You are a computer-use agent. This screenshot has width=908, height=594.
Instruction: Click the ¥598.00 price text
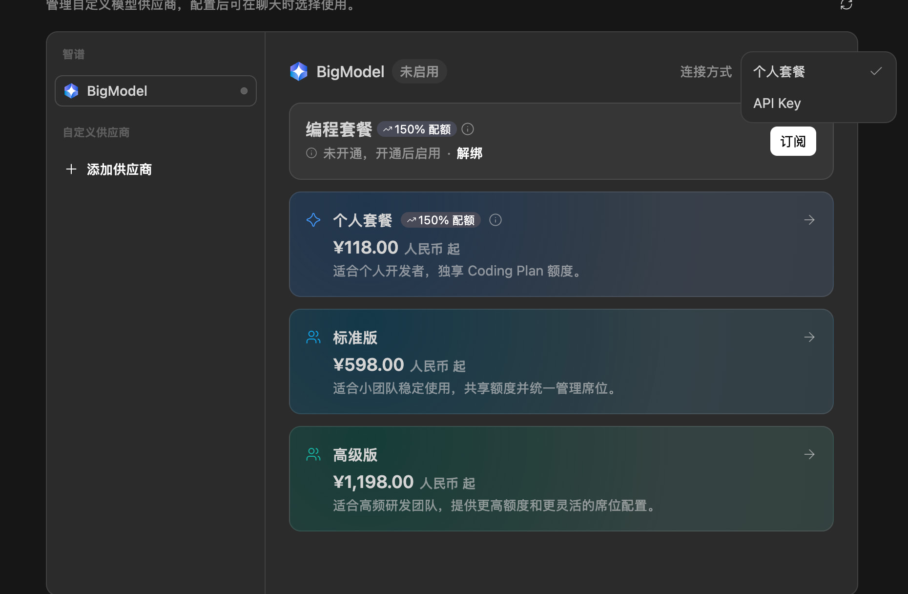click(369, 365)
